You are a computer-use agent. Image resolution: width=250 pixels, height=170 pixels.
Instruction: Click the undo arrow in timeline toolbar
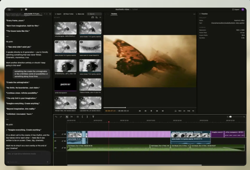click(56, 117)
